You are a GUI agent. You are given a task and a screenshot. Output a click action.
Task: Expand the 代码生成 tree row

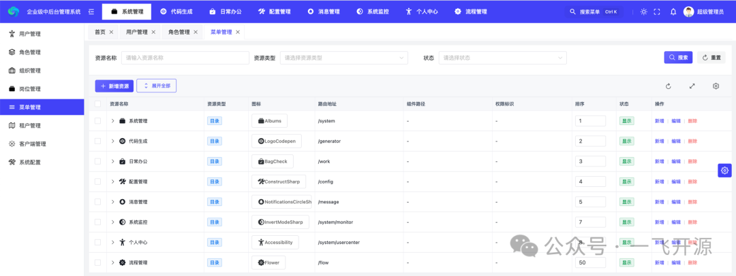point(112,141)
